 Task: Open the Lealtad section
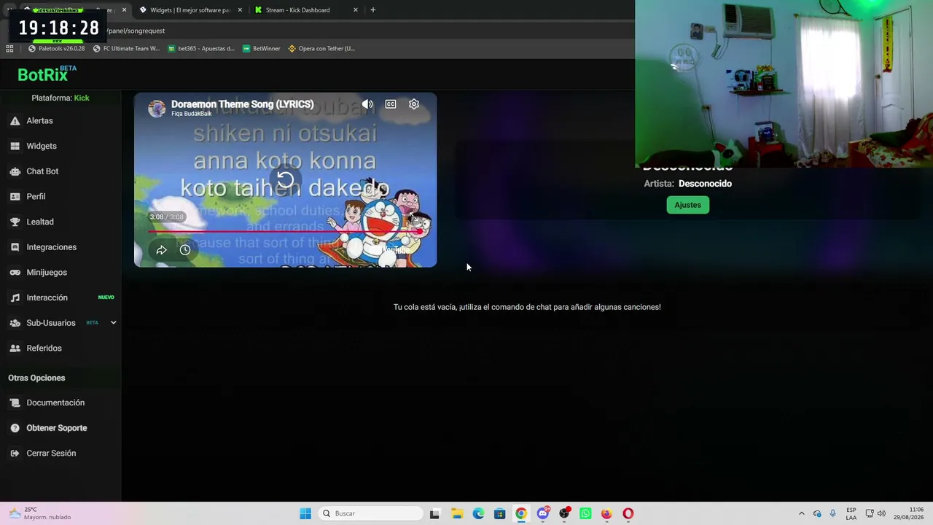coord(40,222)
